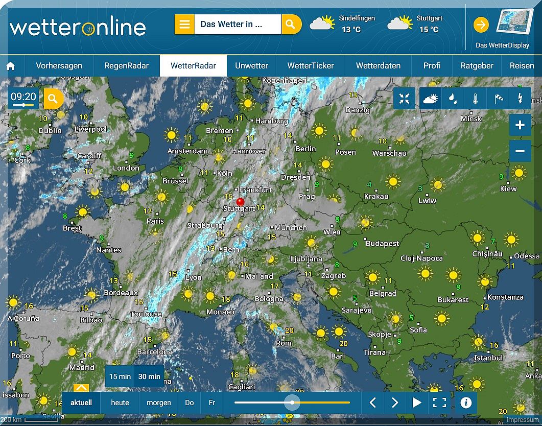This screenshot has height=426, width=542.
Task: Collapse the interval panel with the yellow chevron
Action: point(81,388)
